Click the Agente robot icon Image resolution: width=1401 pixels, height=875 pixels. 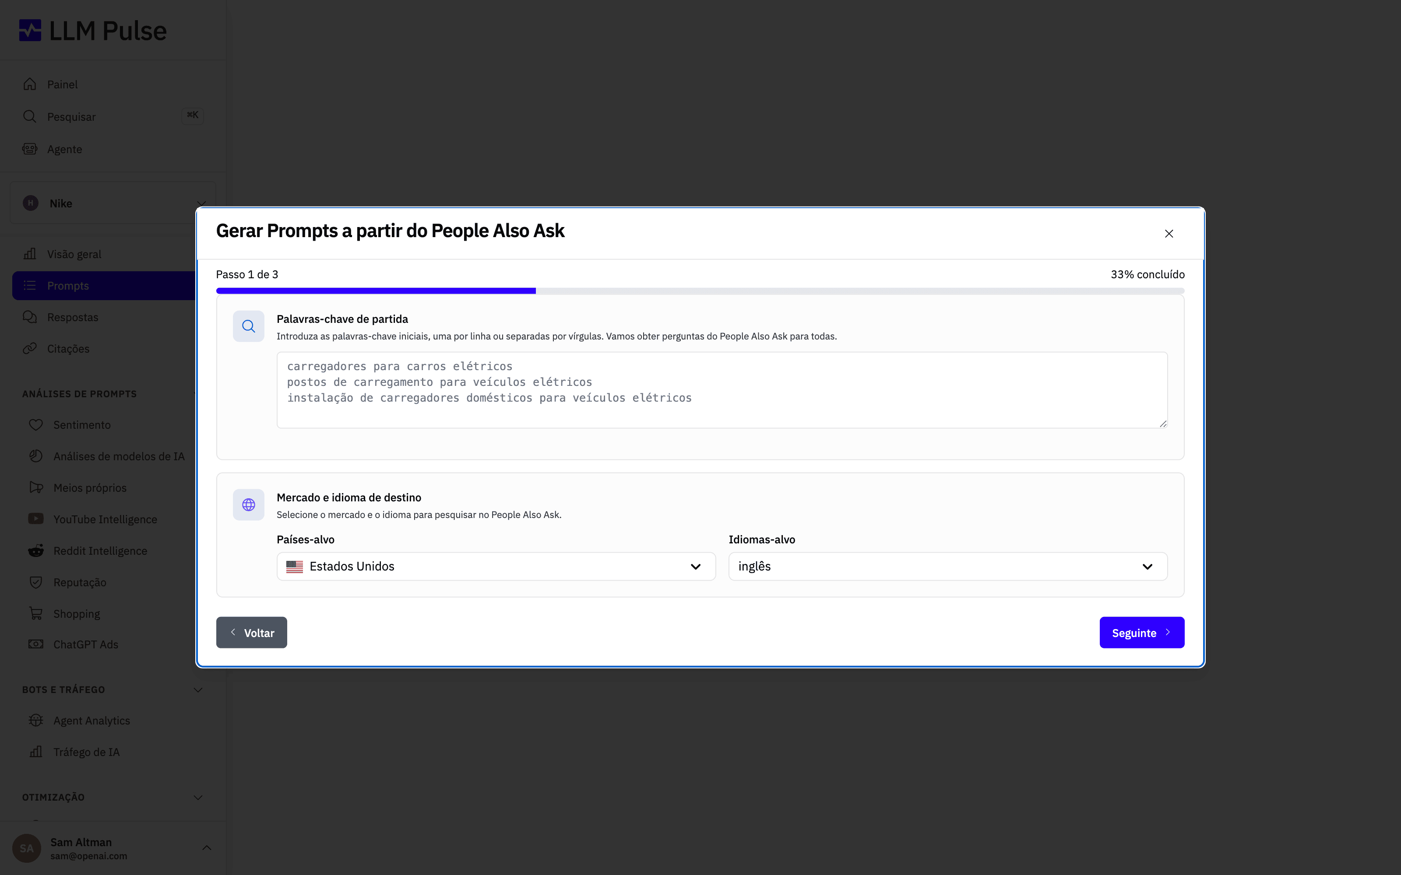click(29, 149)
